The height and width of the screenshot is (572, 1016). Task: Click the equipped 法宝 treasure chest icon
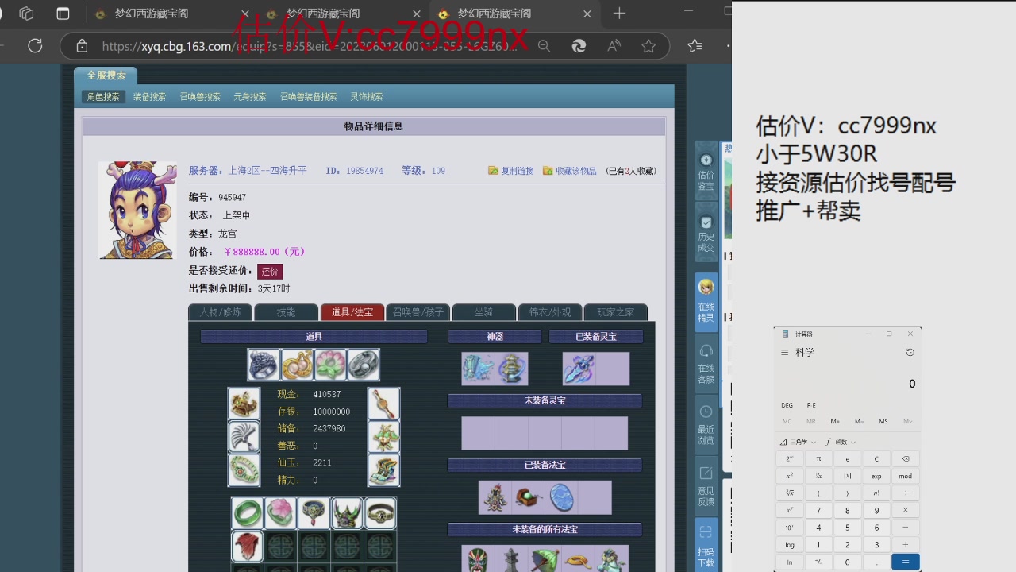point(528,497)
